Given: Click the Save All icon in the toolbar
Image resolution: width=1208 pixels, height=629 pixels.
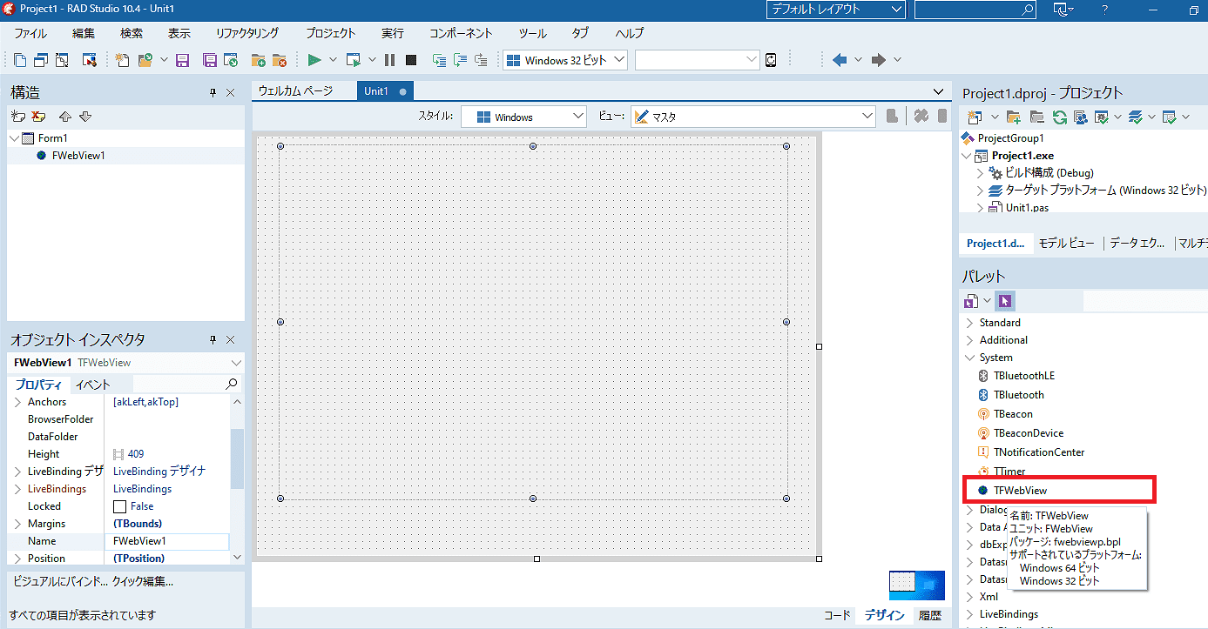Looking at the screenshot, I should pos(210,60).
